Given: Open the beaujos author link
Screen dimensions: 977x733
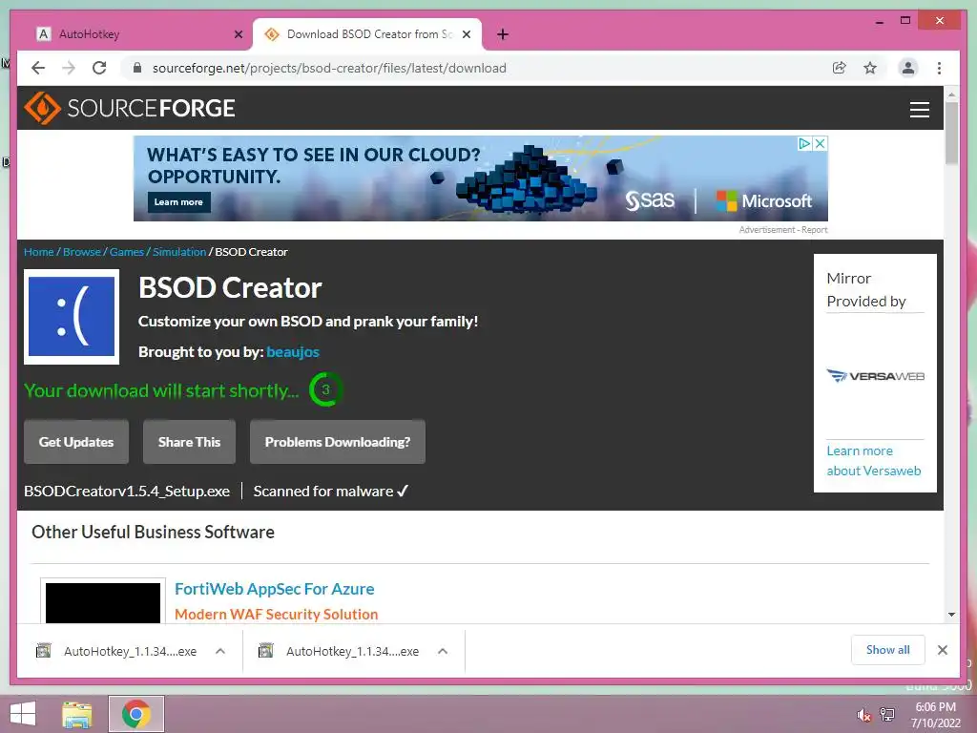Looking at the screenshot, I should point(293,352).
